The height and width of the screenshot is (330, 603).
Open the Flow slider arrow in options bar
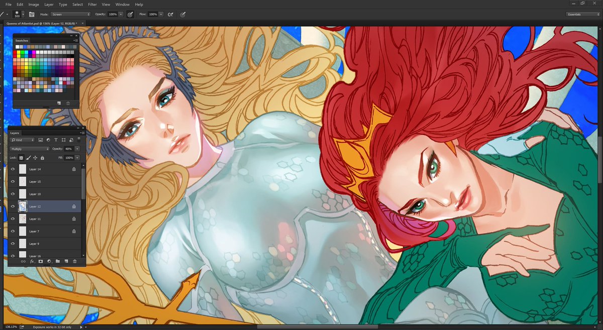click(161, 15)
